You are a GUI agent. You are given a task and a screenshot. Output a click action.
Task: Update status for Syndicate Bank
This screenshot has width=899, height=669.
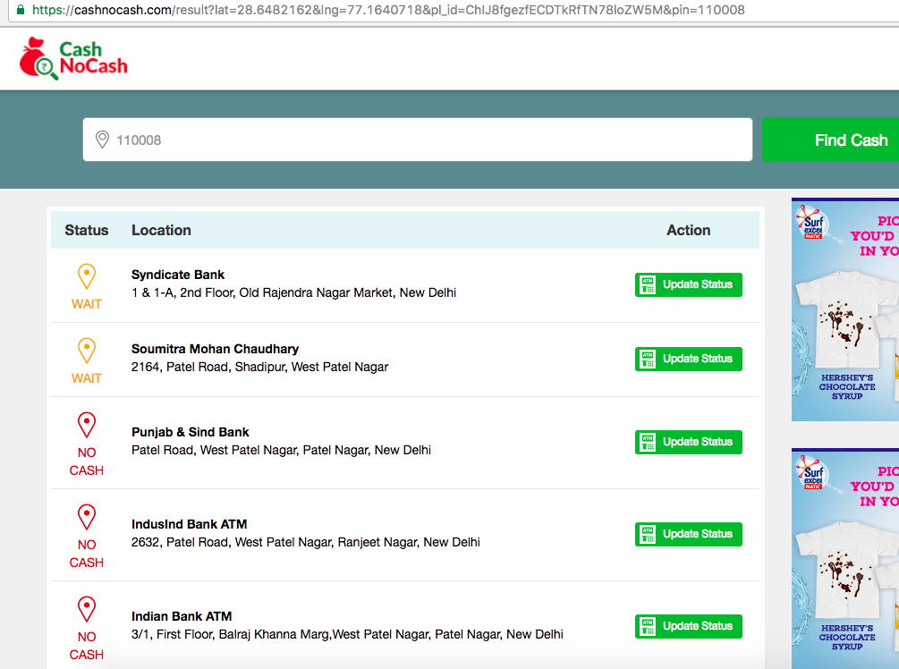pos(689,285)
